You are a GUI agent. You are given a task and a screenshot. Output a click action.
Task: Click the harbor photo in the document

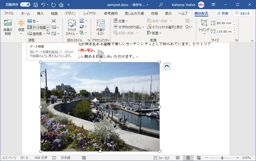pos(100,107)
